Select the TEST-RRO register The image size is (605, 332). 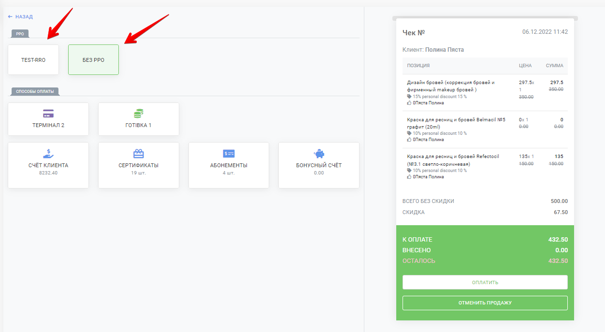(x=33, y=60)
